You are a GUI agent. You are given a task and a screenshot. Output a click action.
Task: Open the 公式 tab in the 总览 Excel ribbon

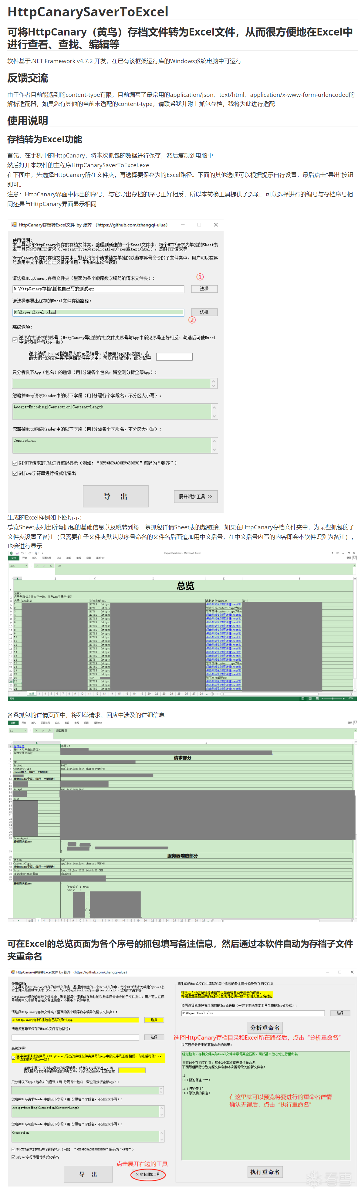point(59,558)
